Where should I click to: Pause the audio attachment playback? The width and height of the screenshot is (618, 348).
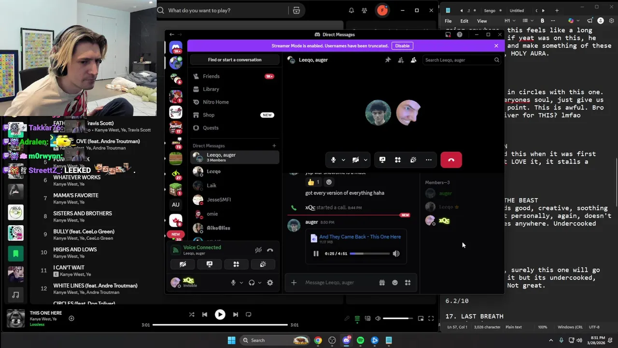pyautogui.click(x=316, y=254)
